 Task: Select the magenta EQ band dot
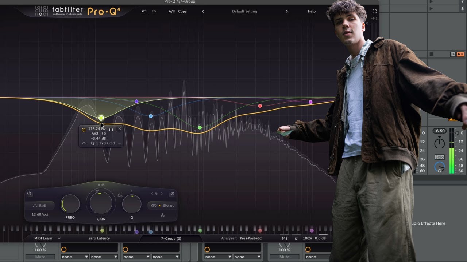[310, 102]
